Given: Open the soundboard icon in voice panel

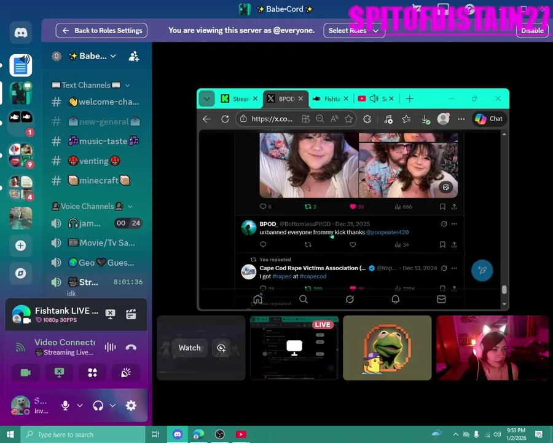Looking at the screenshot, I should pyautogui.click(x=126, y=372).
